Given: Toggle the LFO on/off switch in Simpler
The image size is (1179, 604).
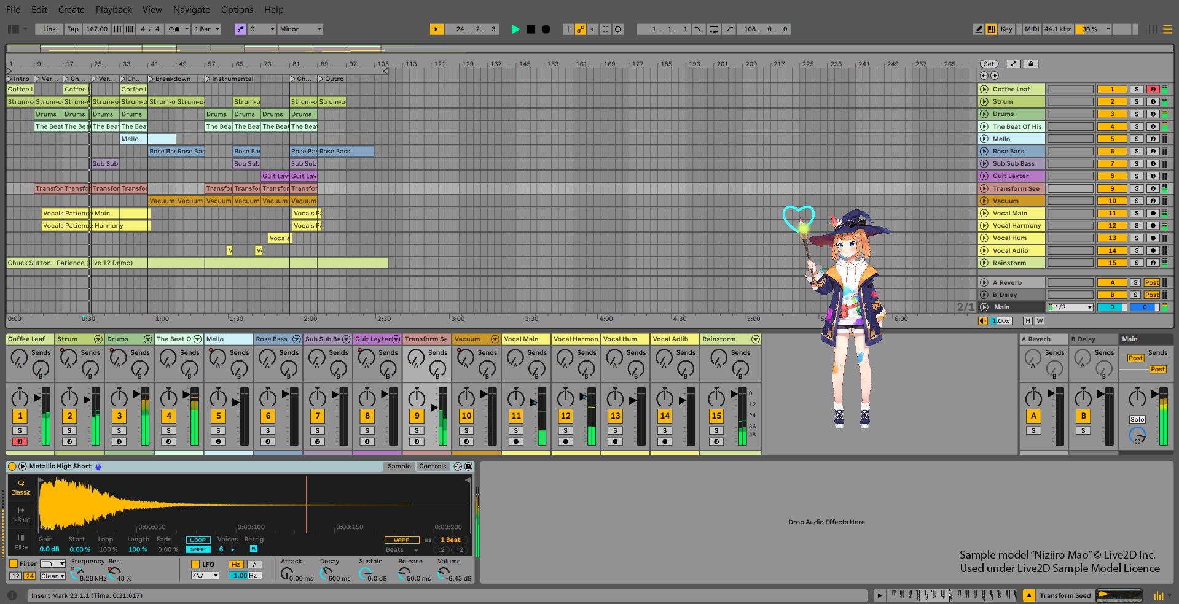Looking at the screenshot, I should coord(195,564).
